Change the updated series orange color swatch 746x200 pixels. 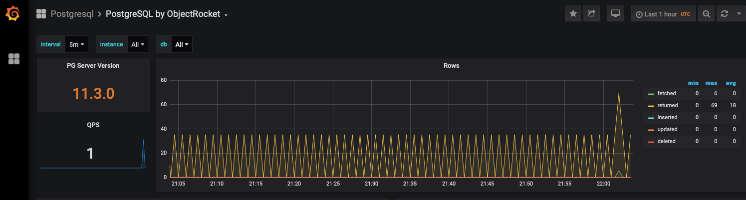(x=651, y=130)
